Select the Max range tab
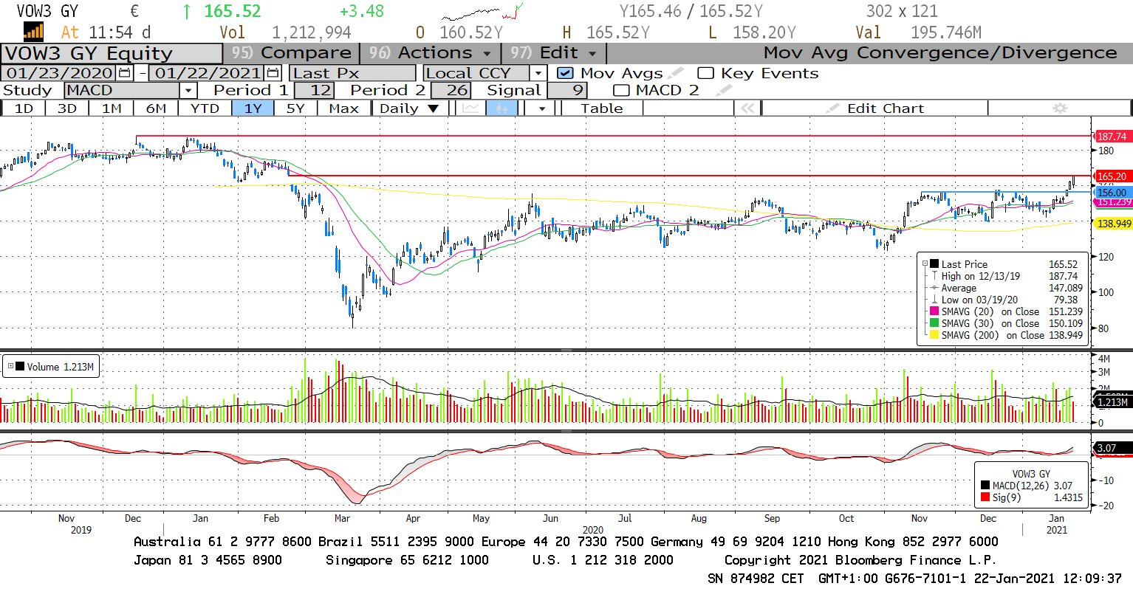 pos(343,108)
